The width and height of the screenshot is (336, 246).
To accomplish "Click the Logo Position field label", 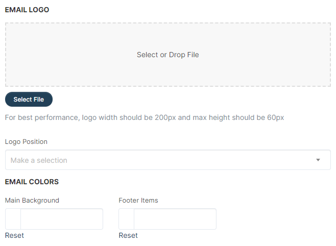I will click(26, 142).
